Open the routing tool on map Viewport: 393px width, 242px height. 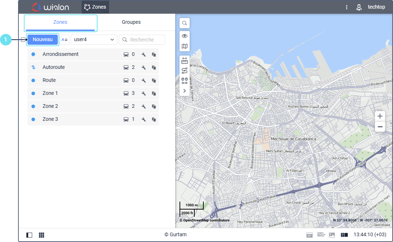click(x=185, y=71)
